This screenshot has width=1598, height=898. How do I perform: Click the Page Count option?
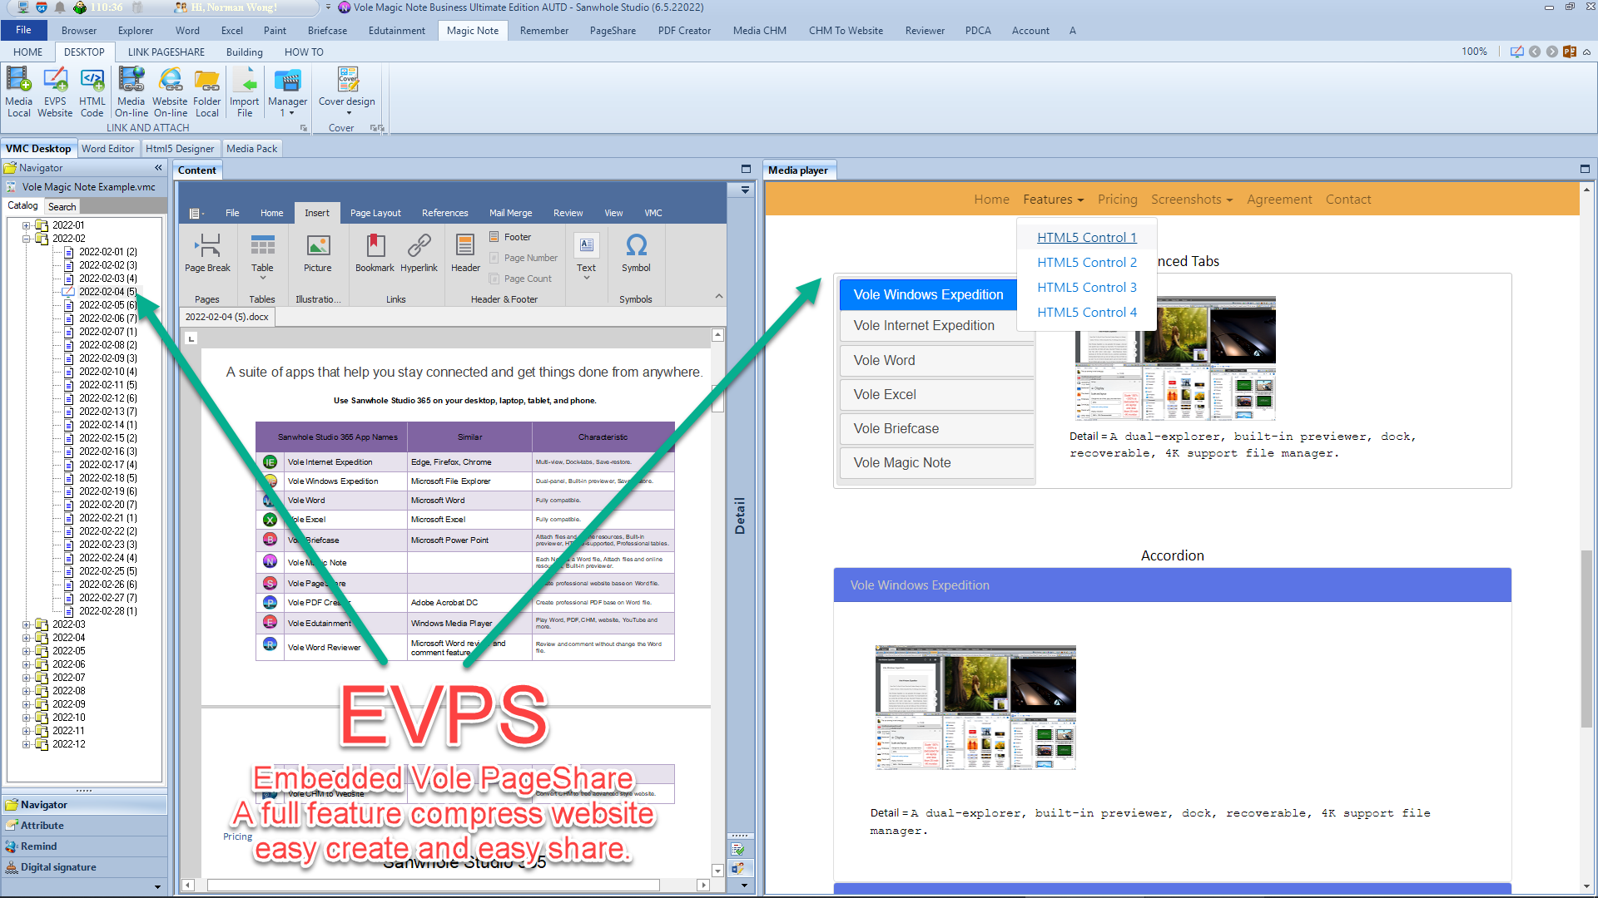521,279
